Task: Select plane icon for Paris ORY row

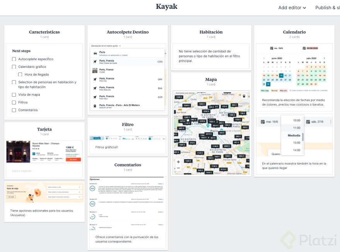Action: pos(95,79)
